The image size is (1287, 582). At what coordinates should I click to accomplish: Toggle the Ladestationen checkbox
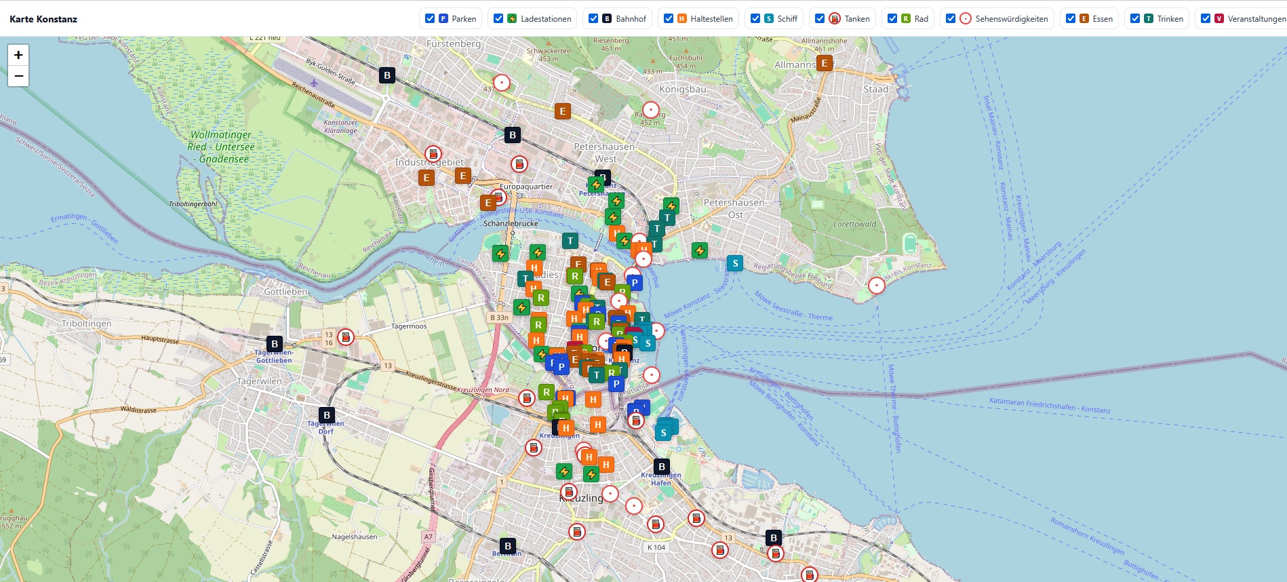(498, 18)
